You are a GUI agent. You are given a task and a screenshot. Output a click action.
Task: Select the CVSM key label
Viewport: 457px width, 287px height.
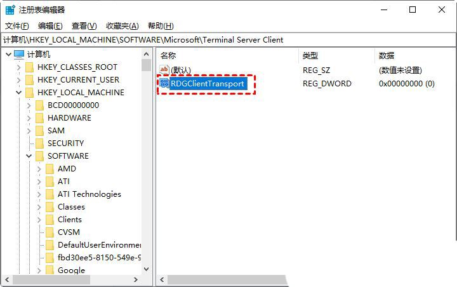pyautogui.click(x=69, y=232)
